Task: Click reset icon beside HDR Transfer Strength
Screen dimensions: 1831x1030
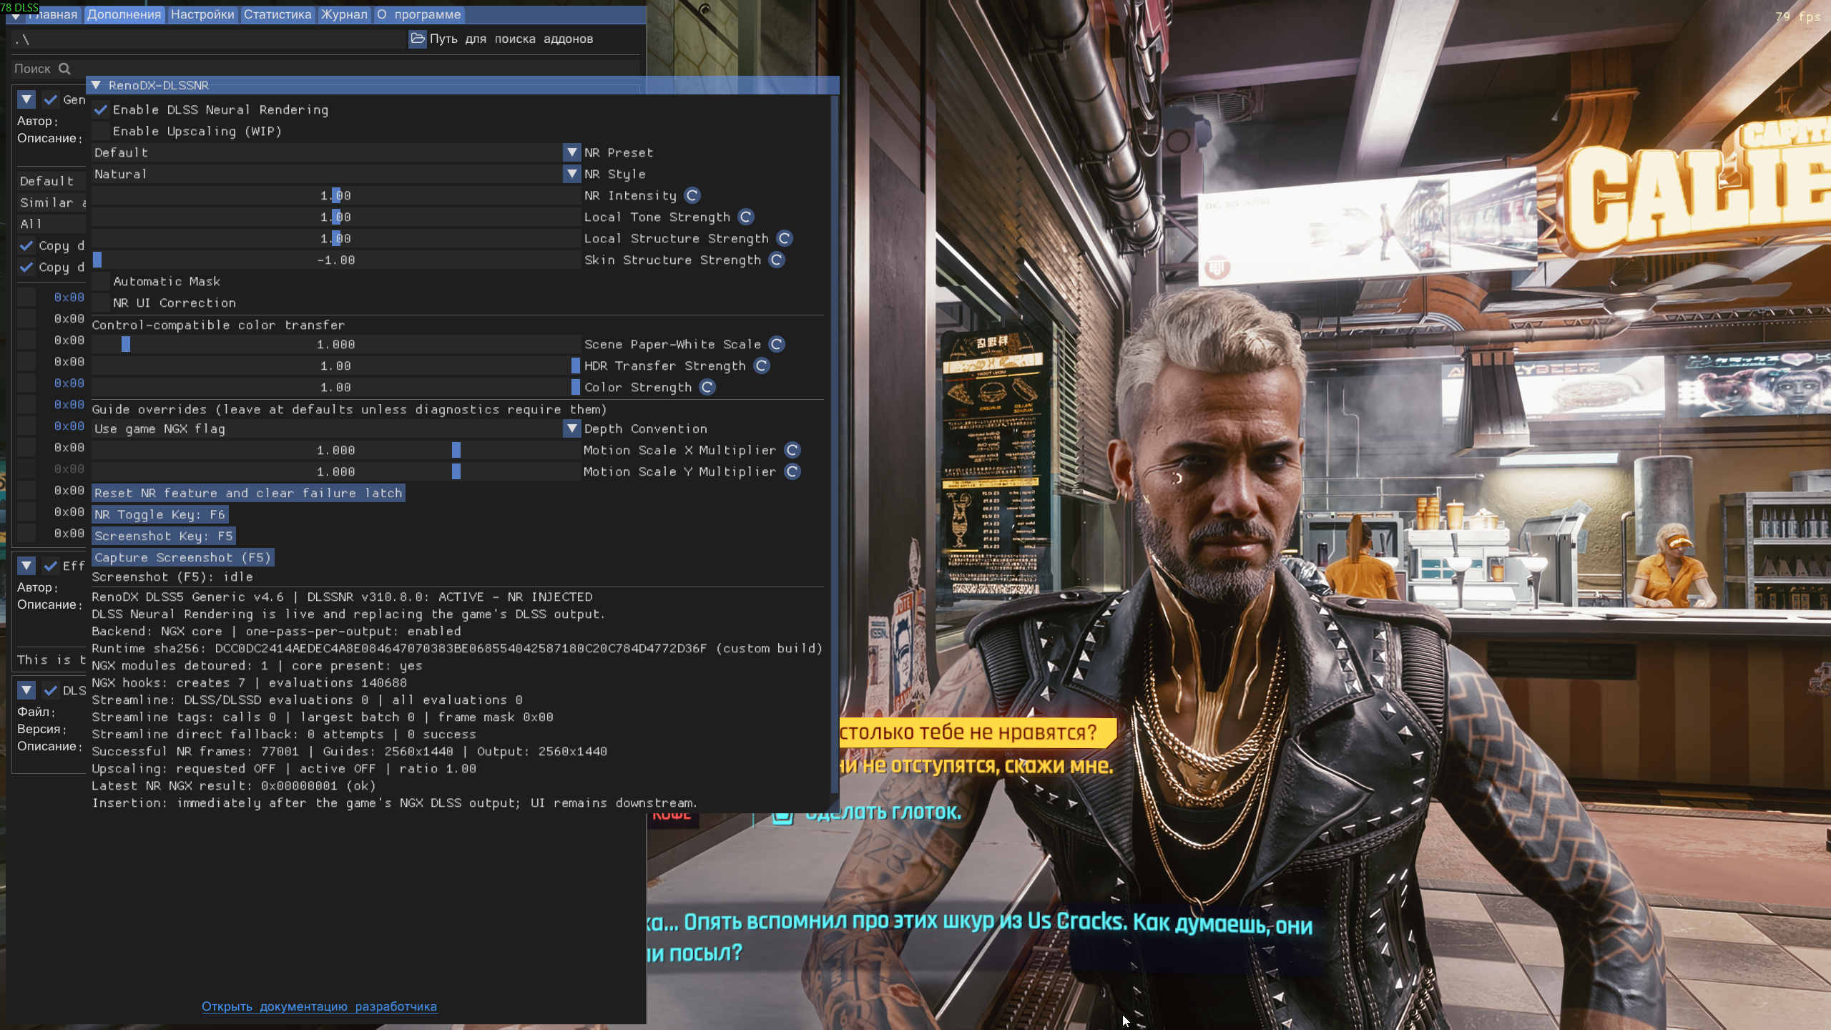Action: pos(762,366)
